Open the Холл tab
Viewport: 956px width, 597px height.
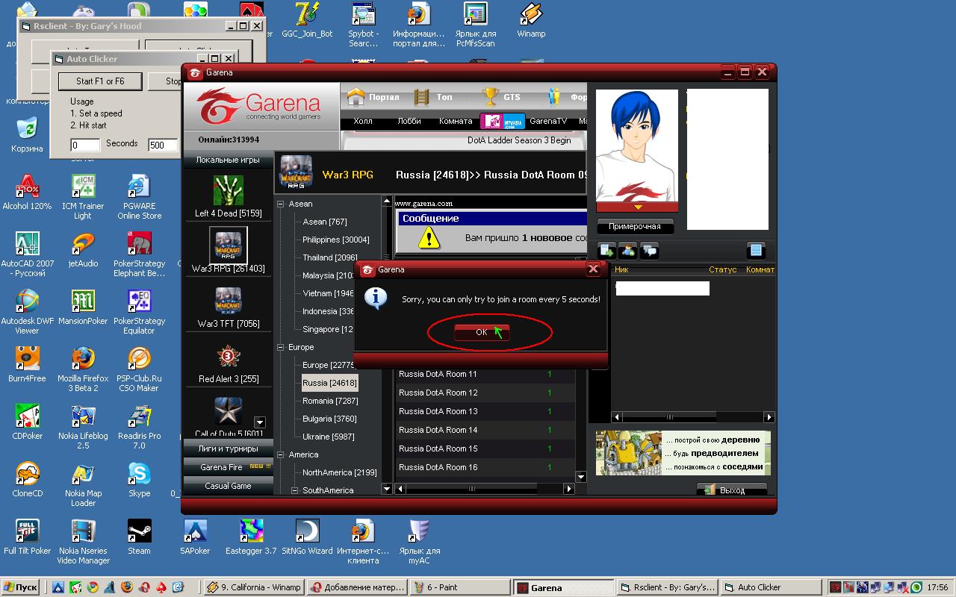coord(362,121)
